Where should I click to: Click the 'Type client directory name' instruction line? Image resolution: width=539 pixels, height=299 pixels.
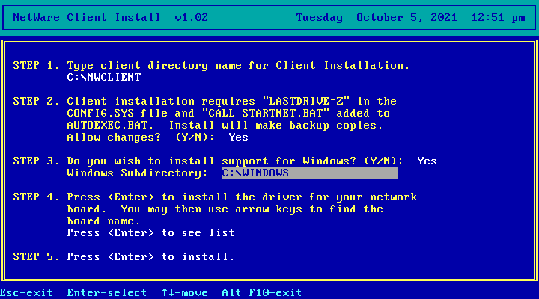coord(238,66)
